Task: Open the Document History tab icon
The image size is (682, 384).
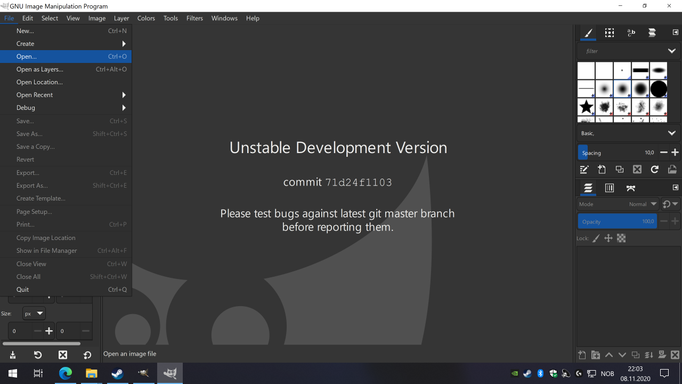Action: (x=652, y=33)
